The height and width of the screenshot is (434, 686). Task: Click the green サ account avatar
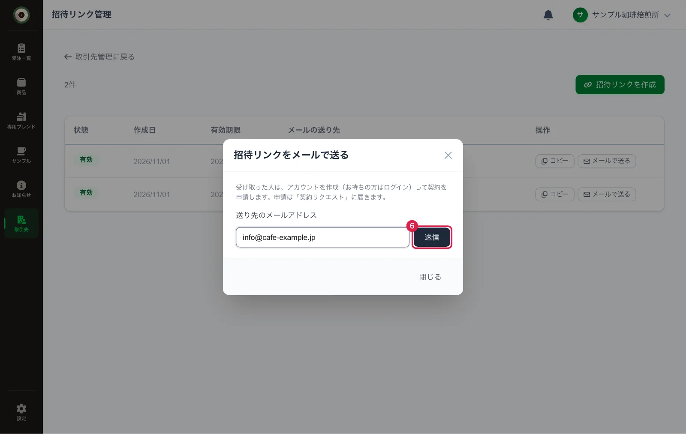click(580, 15)
